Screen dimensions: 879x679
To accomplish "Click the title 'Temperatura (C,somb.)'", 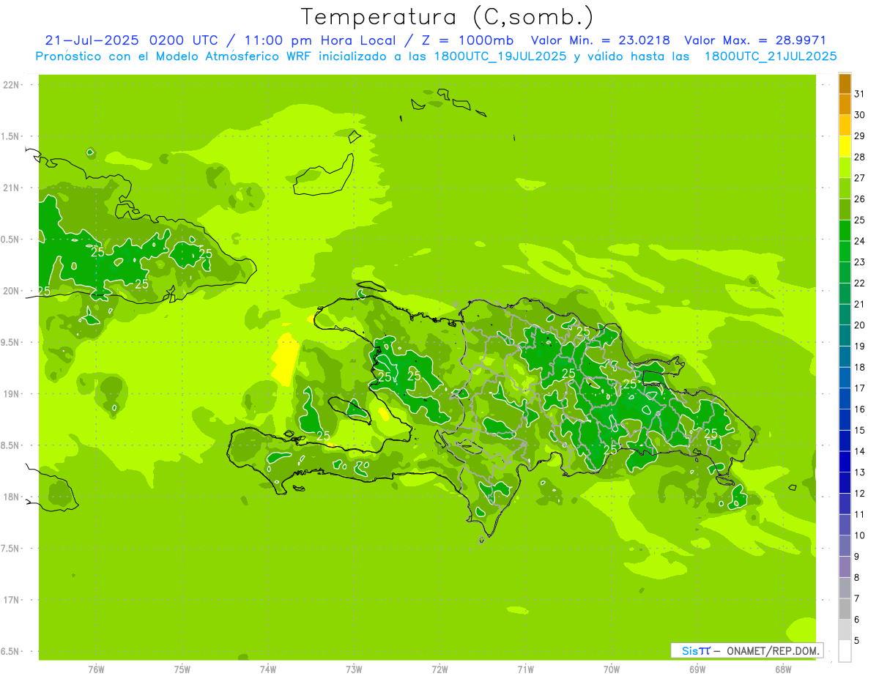I will [448, 18].
